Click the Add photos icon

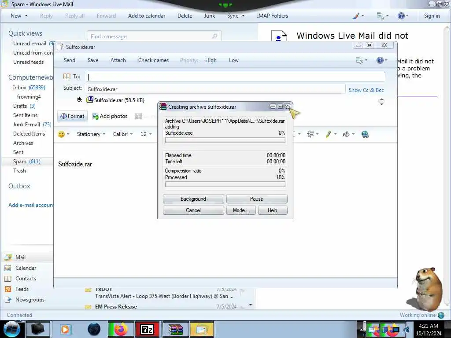[95, 116]
